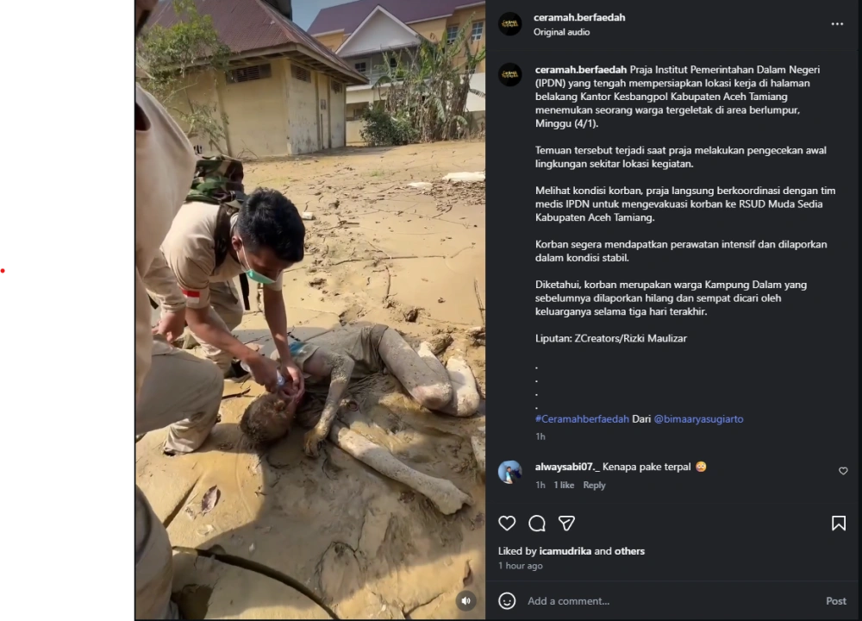
Task: Open the post options three-dot menu
Action: click(837, 23)
